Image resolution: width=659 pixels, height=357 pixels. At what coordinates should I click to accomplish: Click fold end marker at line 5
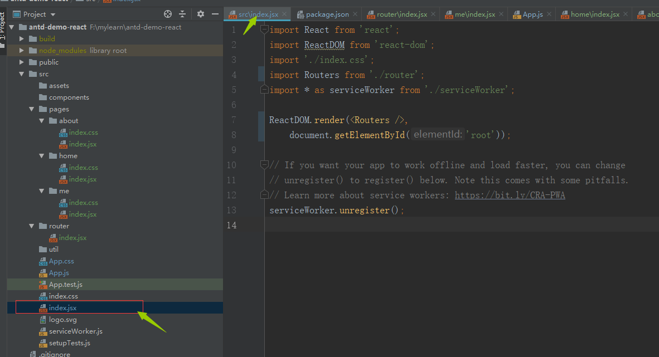[264, 90]
